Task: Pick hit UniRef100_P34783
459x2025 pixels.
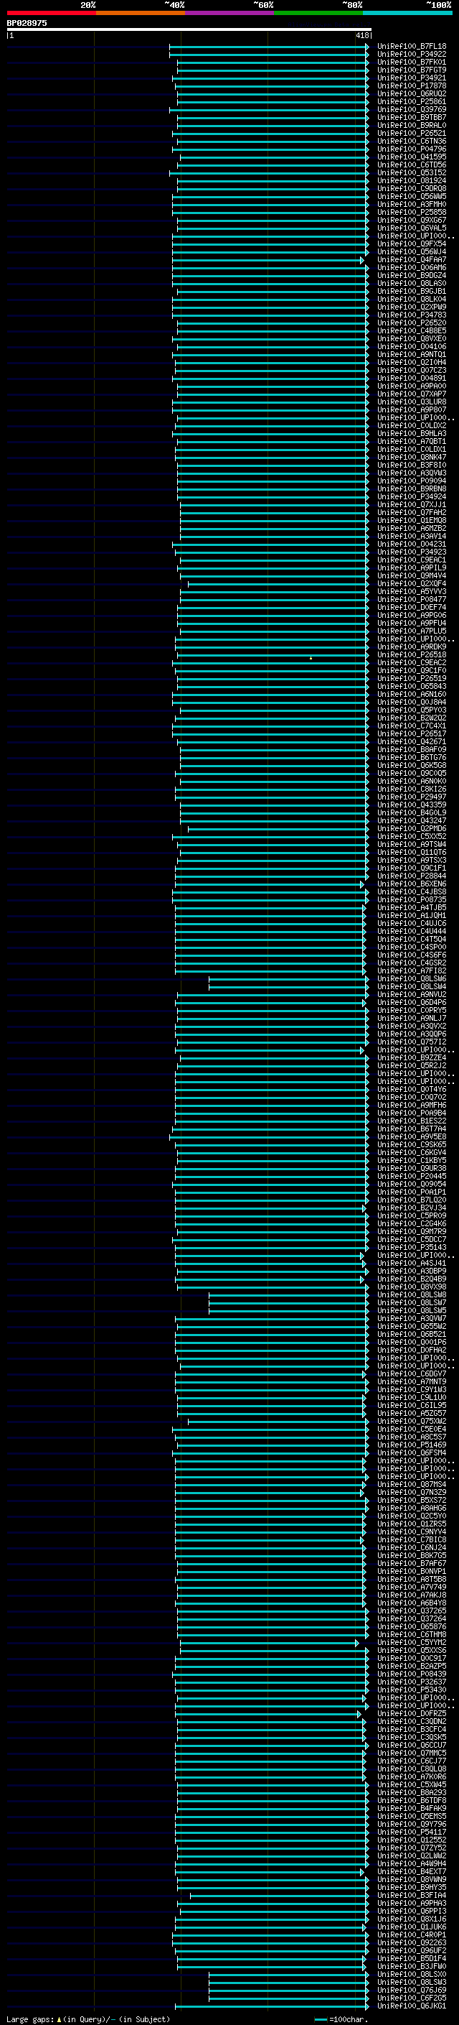Action: [412, 315]
